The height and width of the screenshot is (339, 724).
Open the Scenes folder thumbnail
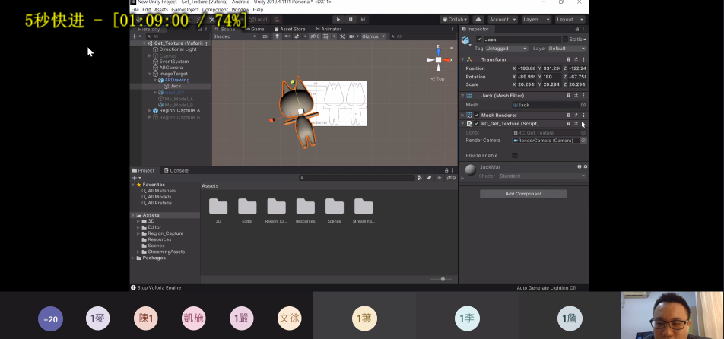[335, 207]
